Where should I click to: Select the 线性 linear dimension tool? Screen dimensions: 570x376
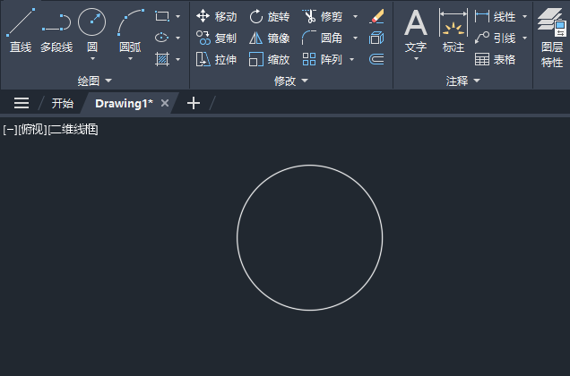click(x=495, y=16)
